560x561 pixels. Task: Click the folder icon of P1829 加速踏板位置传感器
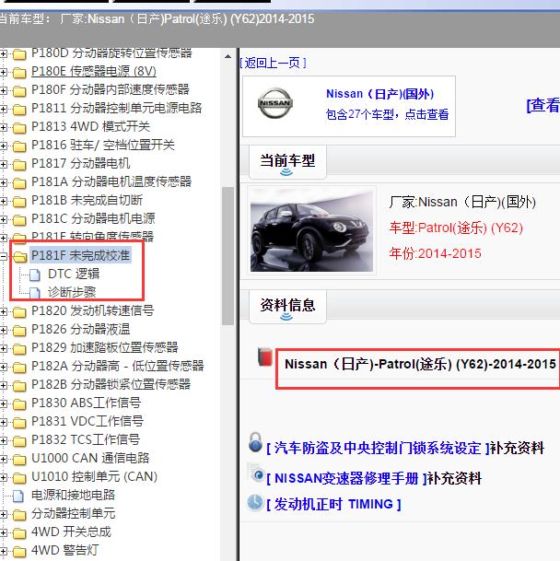click(x=19, y=349)
